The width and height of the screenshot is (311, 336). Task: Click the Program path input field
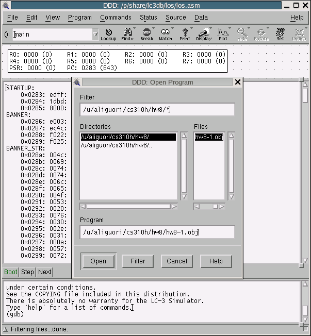(x=157, y=232)
